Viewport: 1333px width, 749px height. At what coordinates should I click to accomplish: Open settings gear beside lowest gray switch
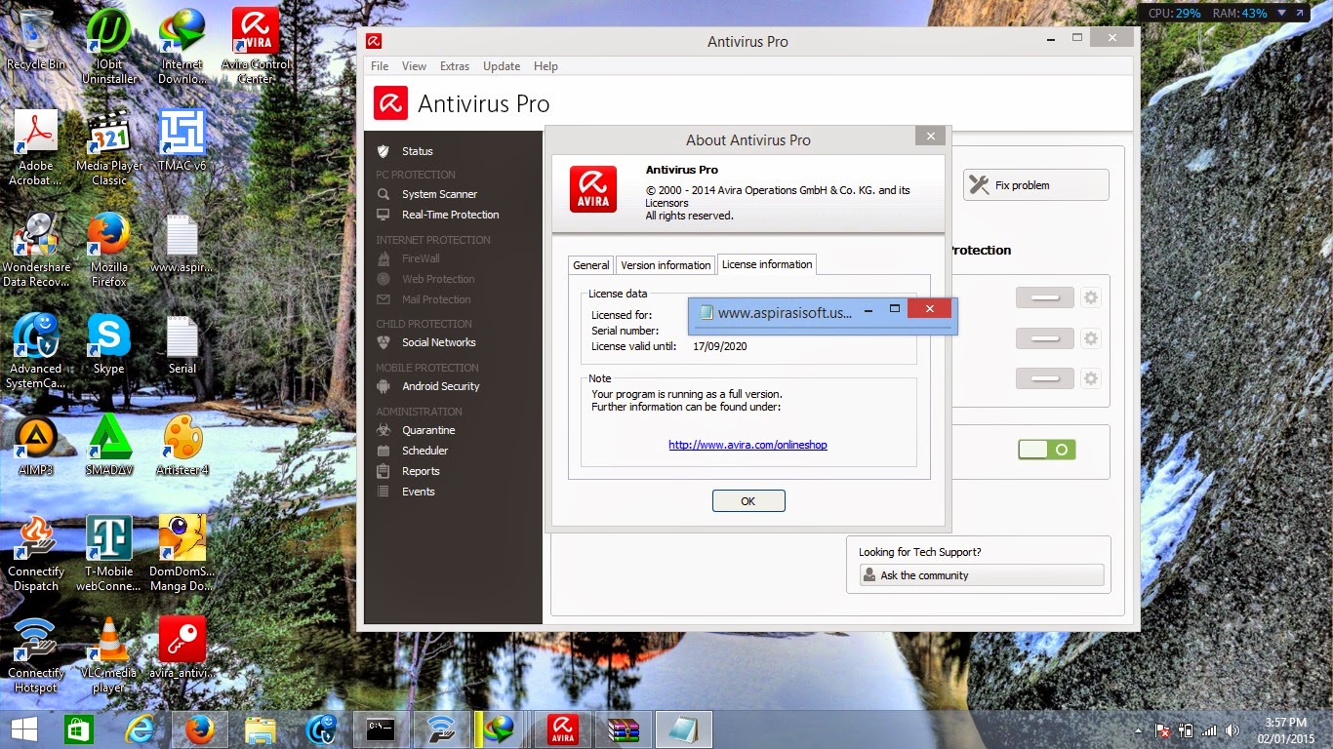tap(1091, 378)
